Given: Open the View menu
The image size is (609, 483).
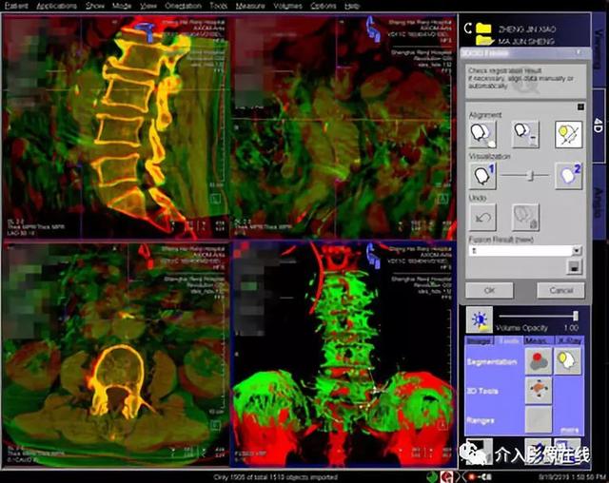Looking at the screenshot, I should 148,6.
